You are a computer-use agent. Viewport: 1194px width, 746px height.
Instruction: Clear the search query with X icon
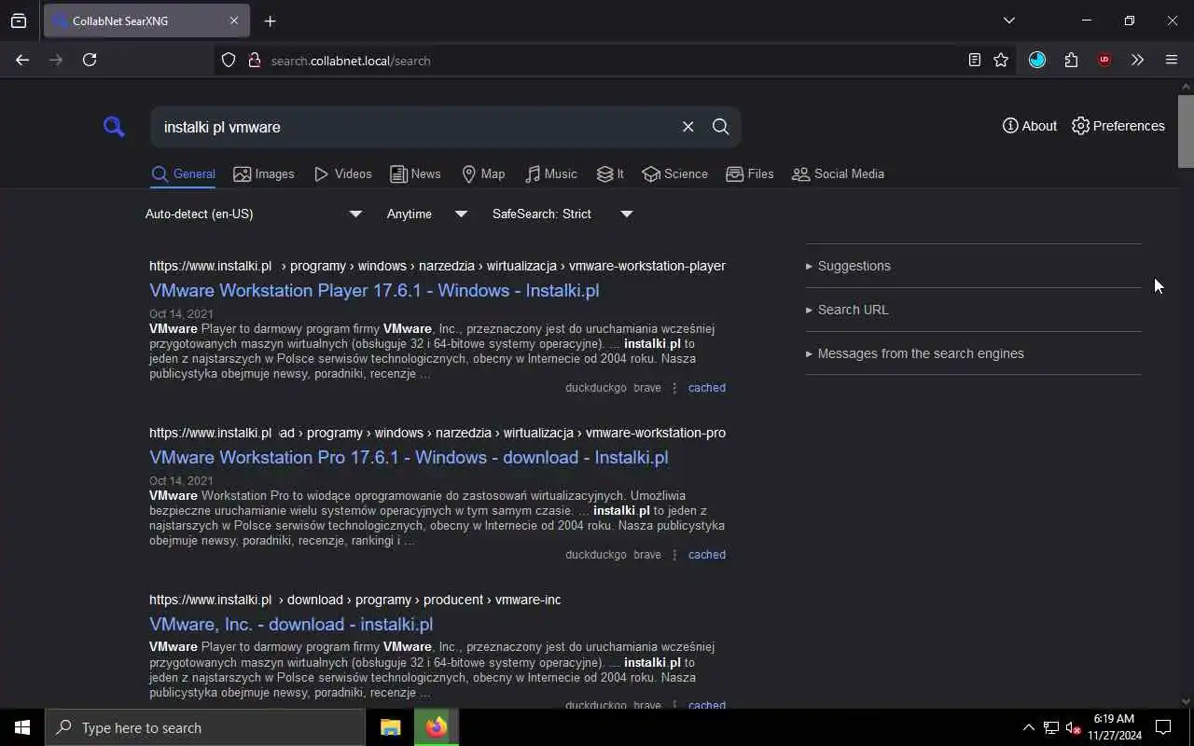coord(687,127)
